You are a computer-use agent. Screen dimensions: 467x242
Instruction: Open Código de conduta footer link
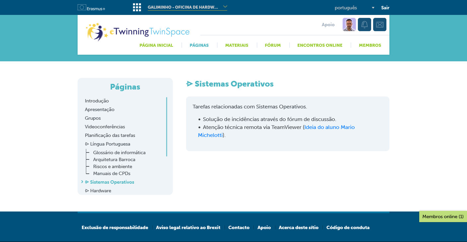click(348, 227)
